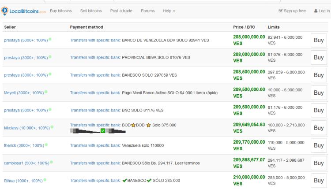Click the LocalBitcoins logo
331x189 pixels.
(23, 11)
